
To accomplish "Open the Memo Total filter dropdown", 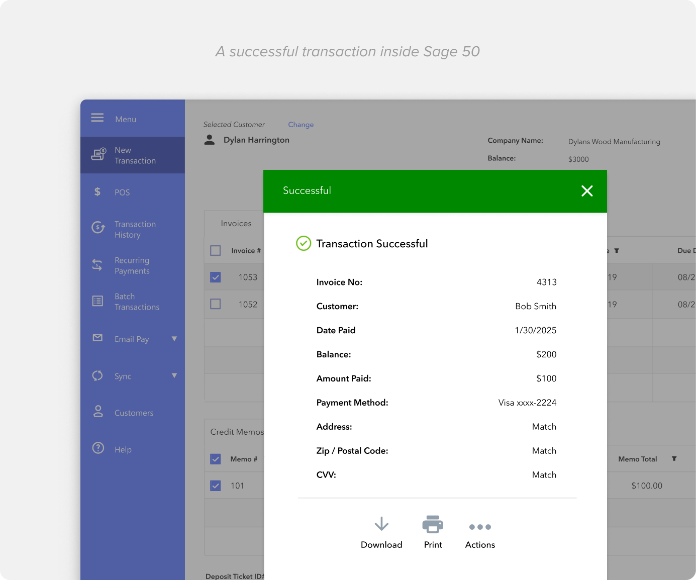I will point(673,459).
